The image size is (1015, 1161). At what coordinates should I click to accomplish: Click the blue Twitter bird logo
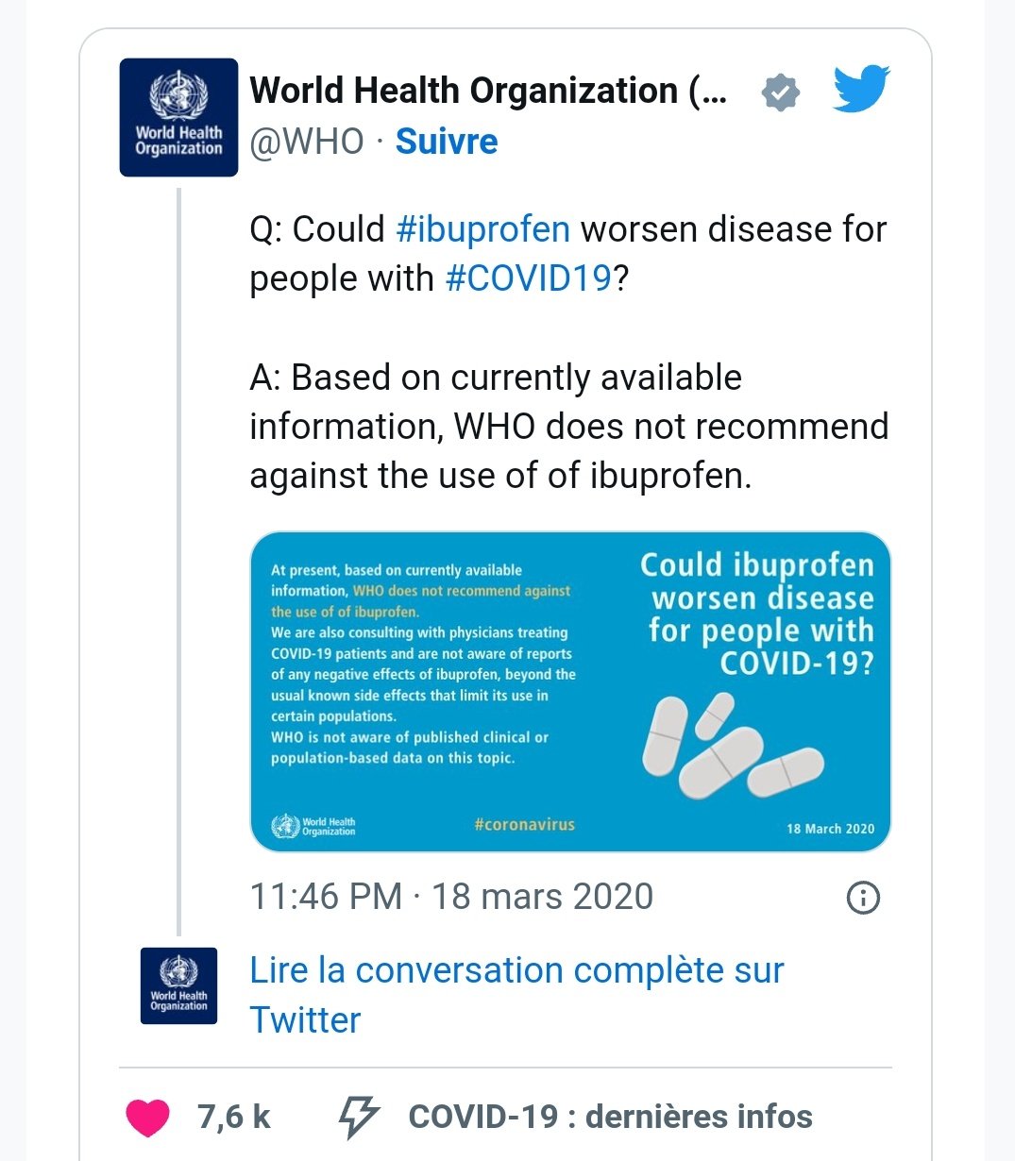coord(861,90)
